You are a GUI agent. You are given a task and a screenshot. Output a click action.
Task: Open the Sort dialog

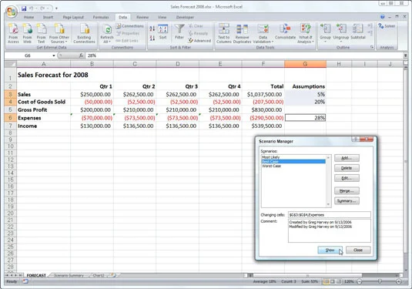click(x=163, y=32)
